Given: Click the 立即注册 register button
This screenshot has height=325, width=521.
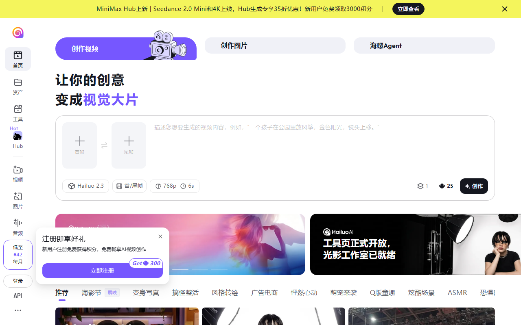Looking at the screenshot, I should pos(103,271).
